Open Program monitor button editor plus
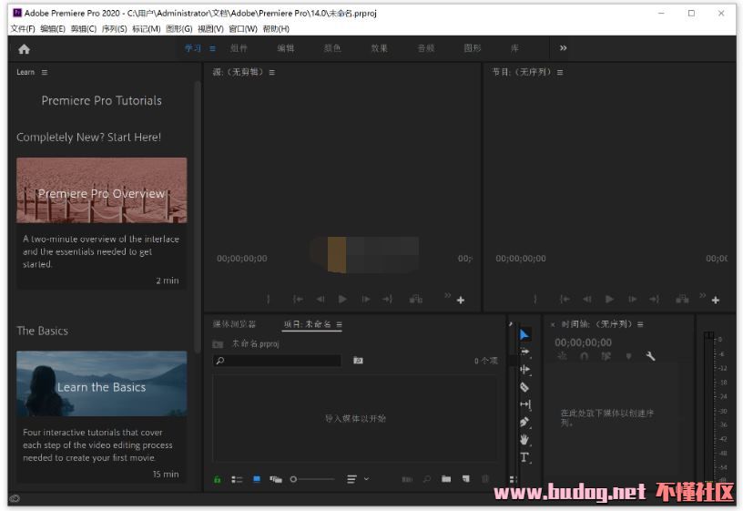This screenshot has height=511, width=743. coord(716,300)
